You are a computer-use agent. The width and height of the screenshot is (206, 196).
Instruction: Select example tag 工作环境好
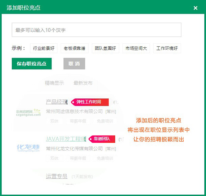[167, 48]
